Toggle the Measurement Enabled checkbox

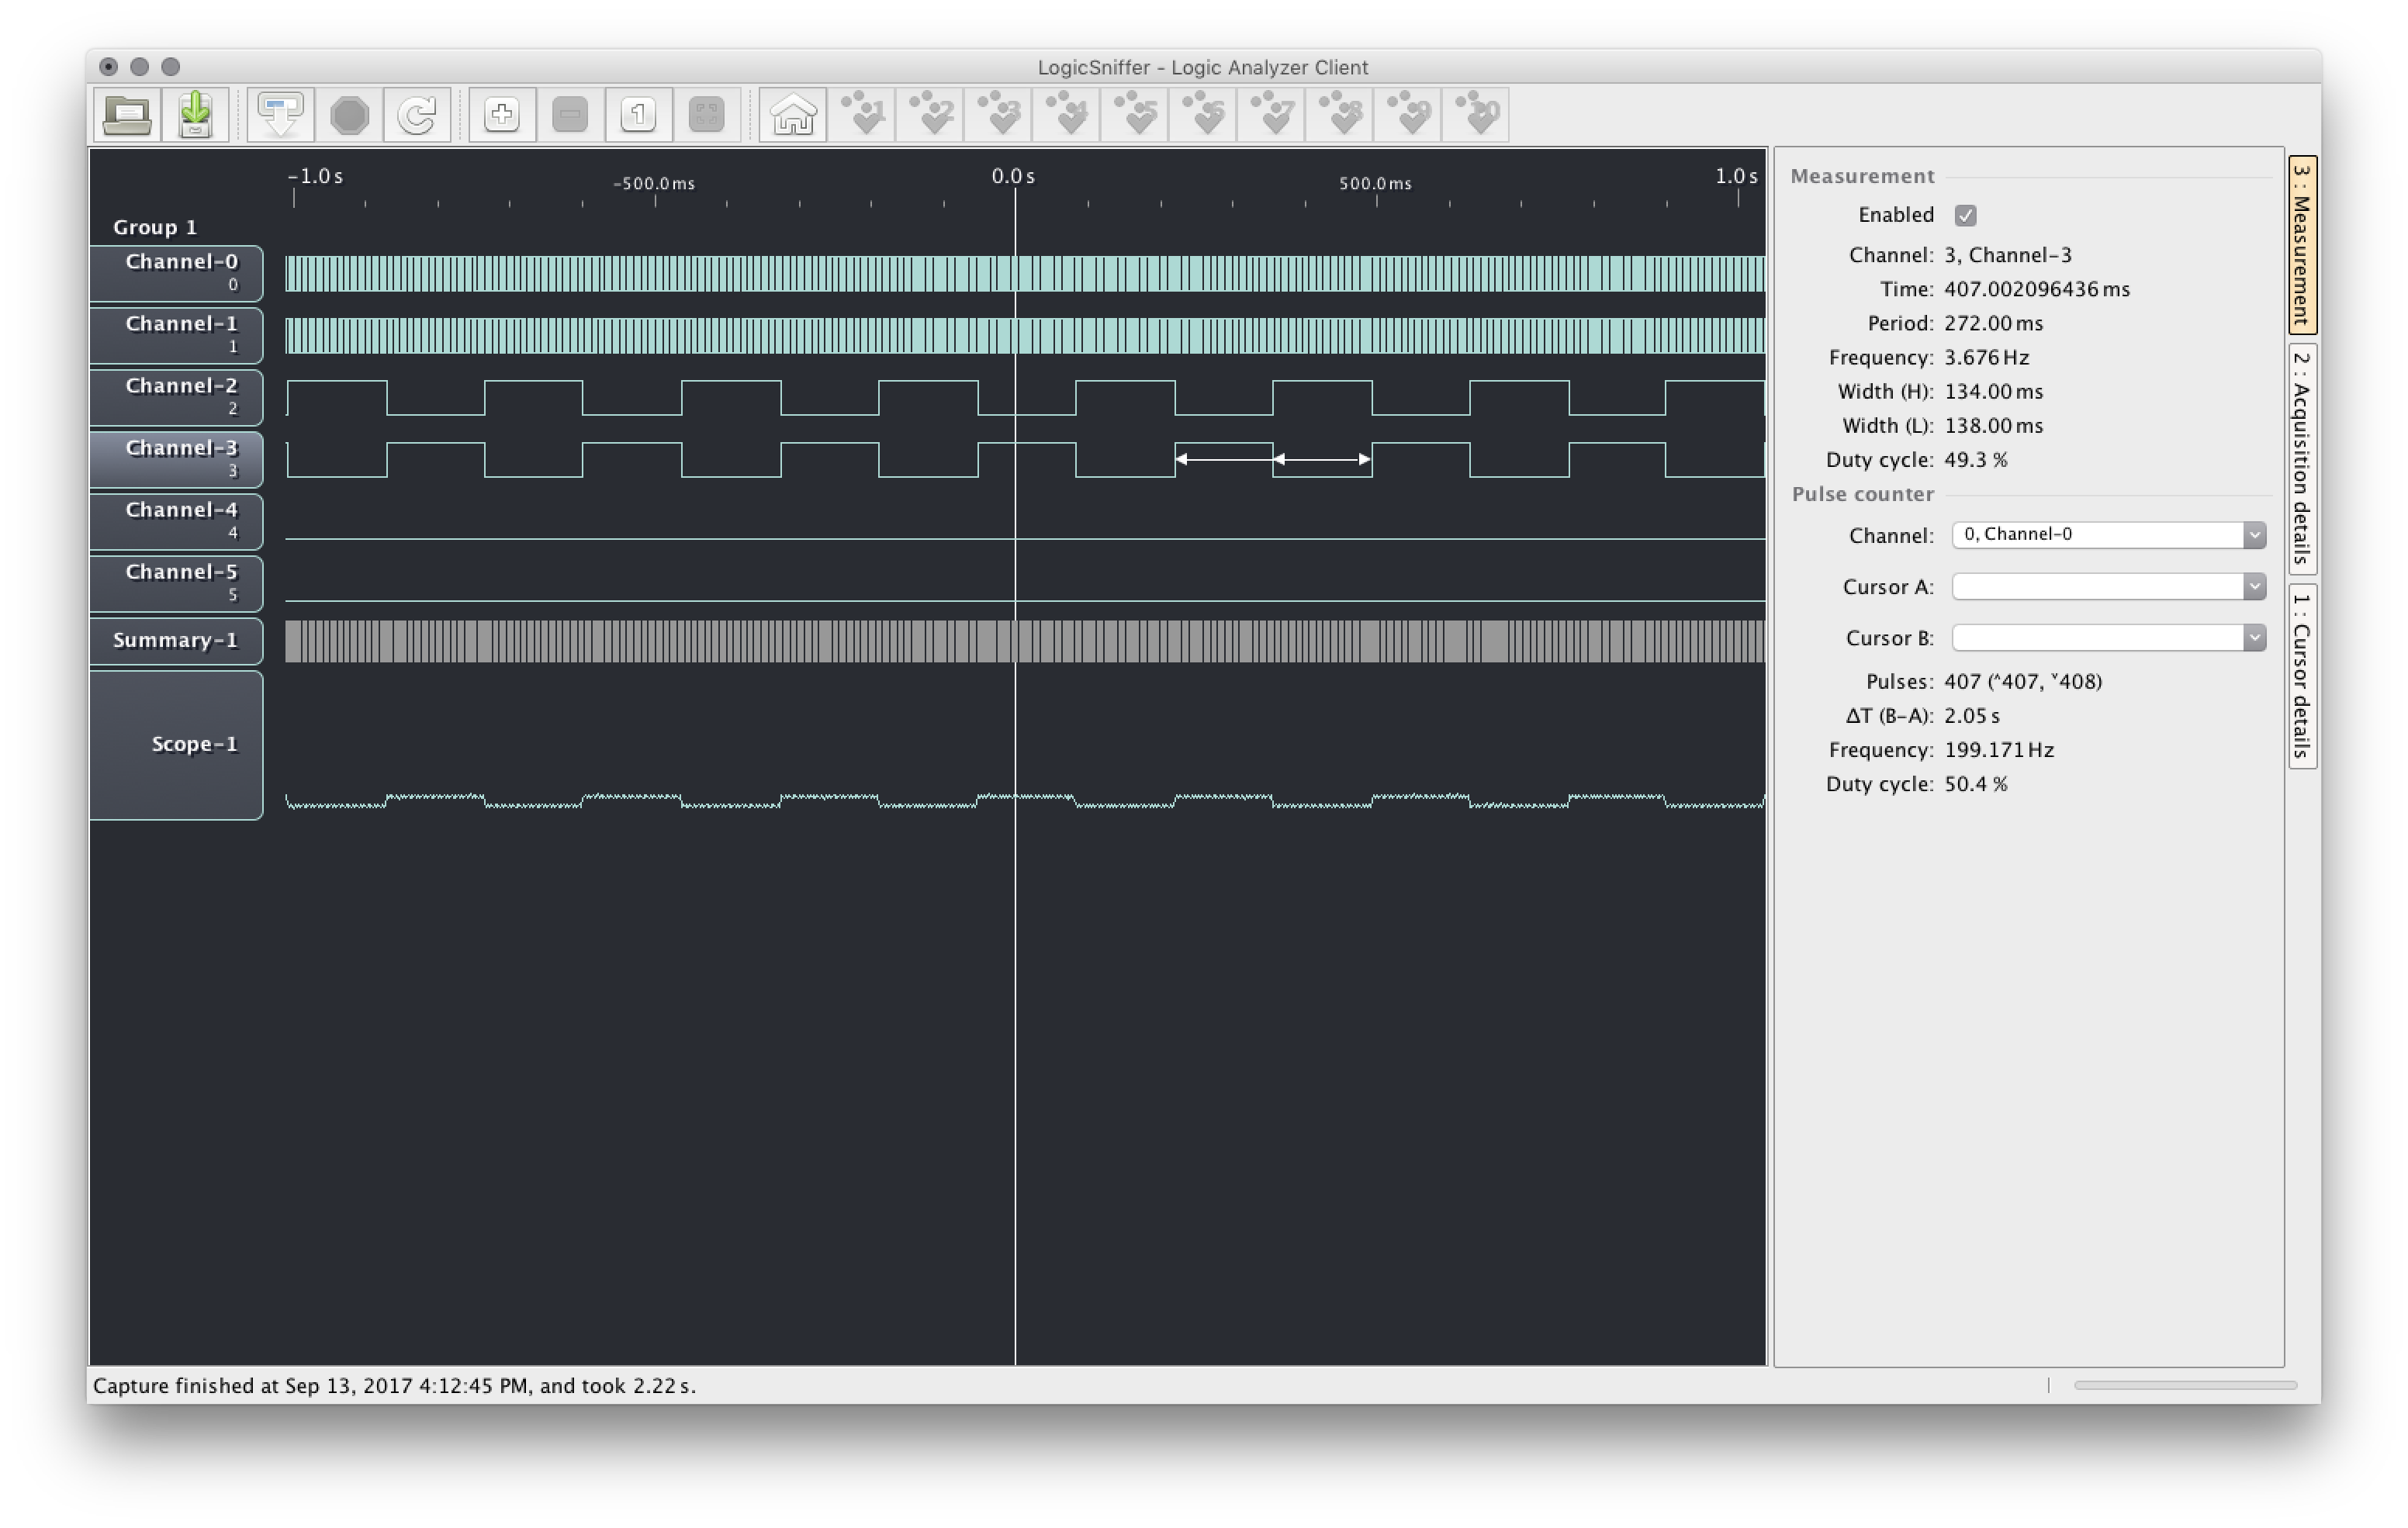point(1964,214)
